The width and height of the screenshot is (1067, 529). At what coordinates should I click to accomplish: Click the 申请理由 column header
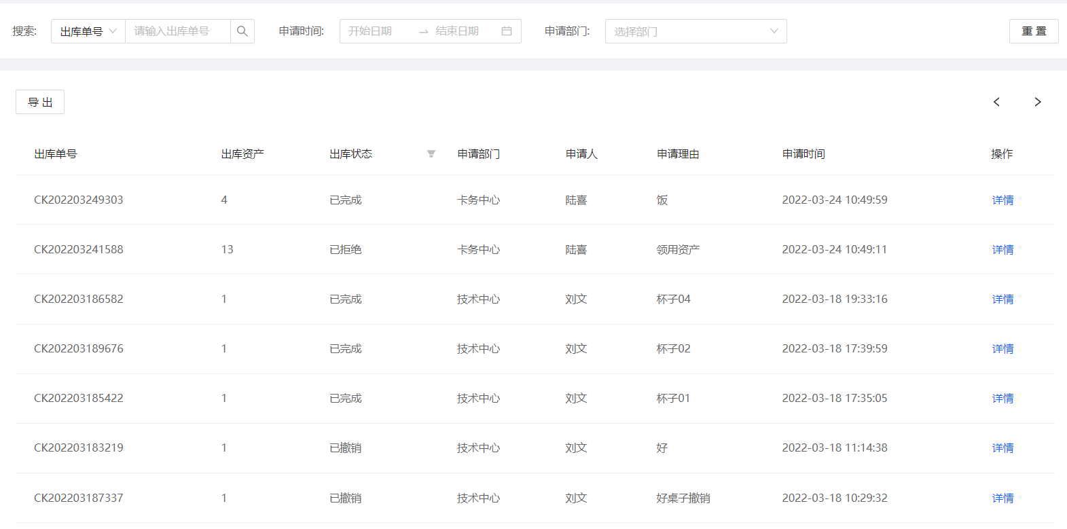click(x=678, y=154)
